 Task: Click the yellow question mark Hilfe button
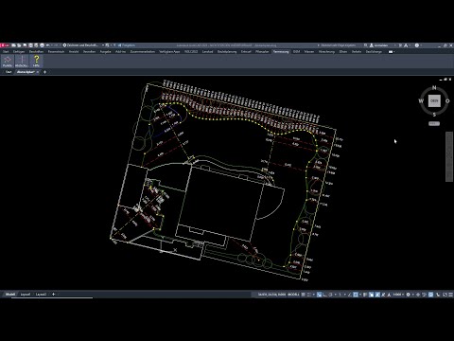(x=36, y=61)
